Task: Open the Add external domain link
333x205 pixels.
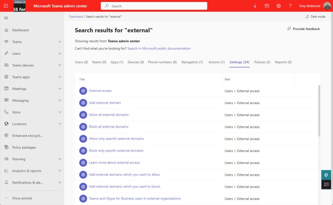Action: click(x=105, y=102)
